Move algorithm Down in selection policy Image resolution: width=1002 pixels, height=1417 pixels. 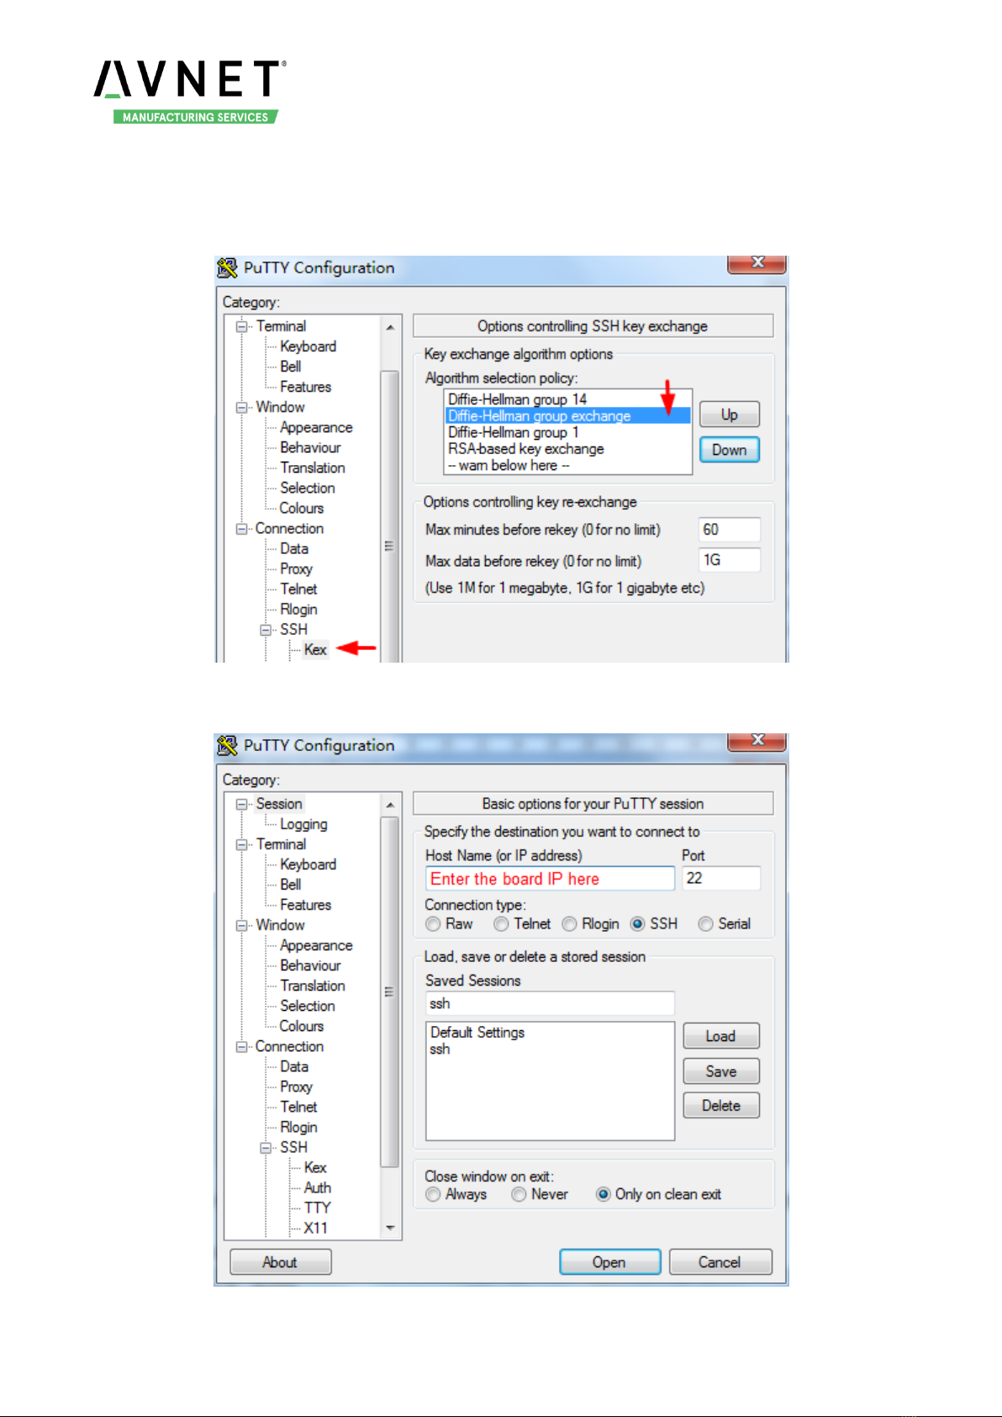(729, 450)
